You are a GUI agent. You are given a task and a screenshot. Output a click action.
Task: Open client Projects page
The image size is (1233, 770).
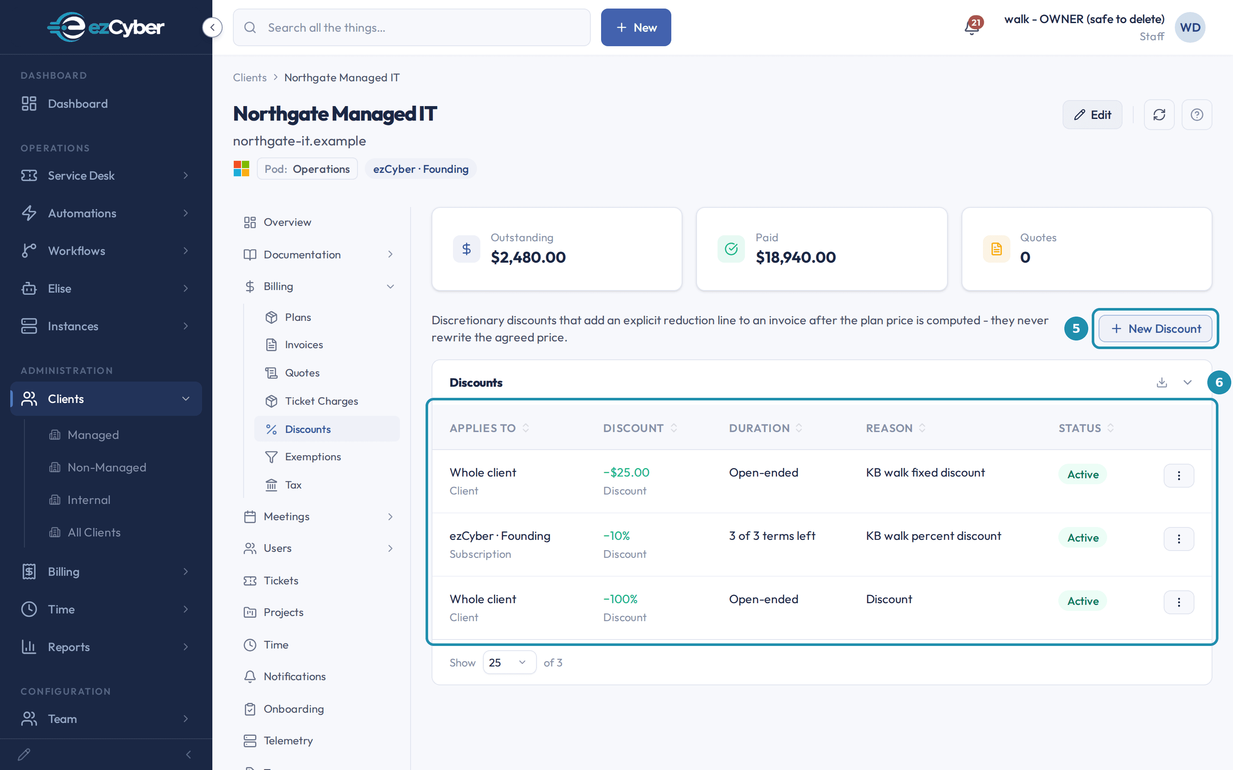319,612
